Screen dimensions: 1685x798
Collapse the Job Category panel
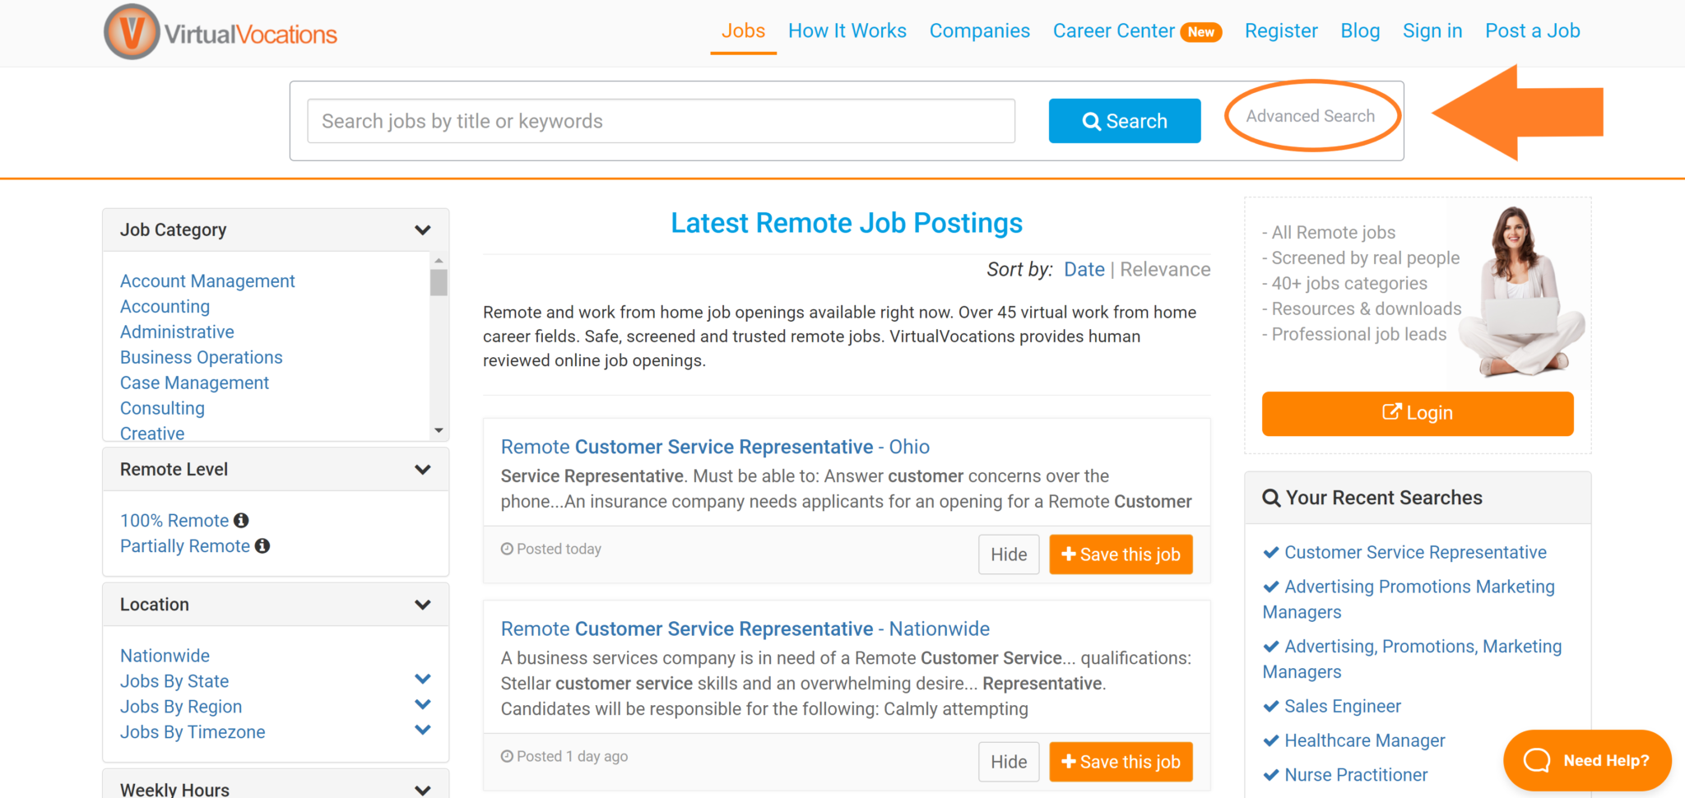[x=423, y=230]
